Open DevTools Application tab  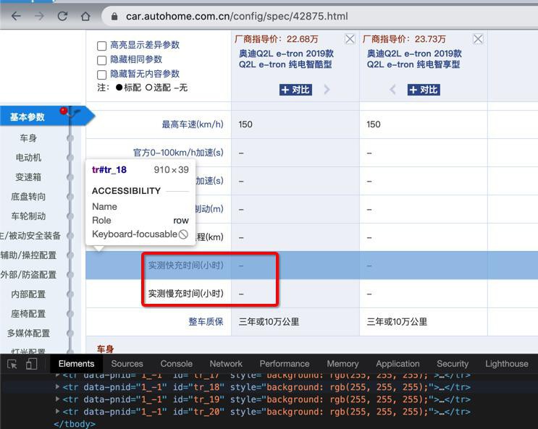click(398, 364)
